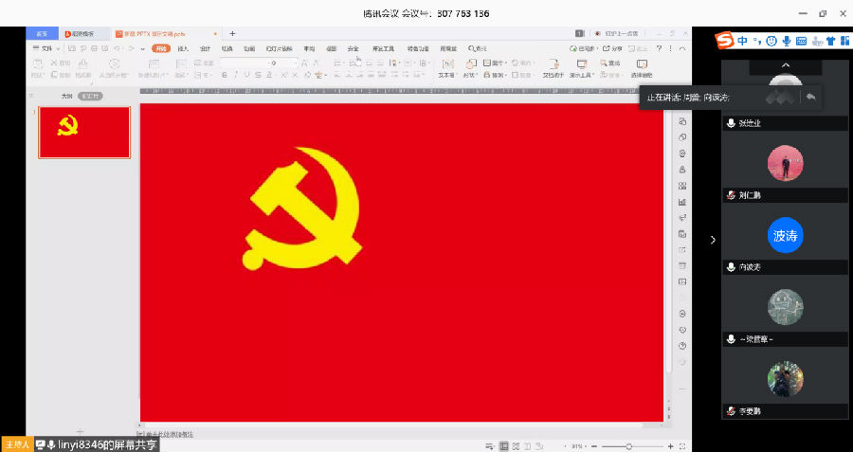
Task: Toggle bold formatting B
Action: (224, 75)
